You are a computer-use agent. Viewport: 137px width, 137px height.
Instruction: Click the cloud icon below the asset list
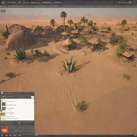coord(5,124)
